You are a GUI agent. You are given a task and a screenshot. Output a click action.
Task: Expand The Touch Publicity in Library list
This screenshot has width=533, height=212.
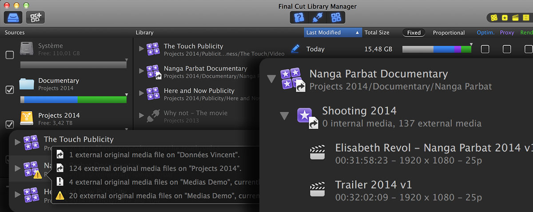141,49
